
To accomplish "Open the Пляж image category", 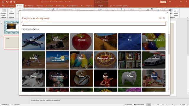I will pos(58,60).
